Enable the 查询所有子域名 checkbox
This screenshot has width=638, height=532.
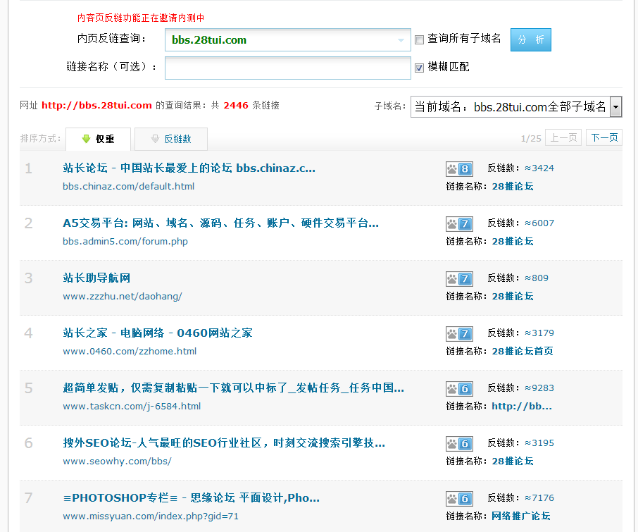[x=419, y=39]
